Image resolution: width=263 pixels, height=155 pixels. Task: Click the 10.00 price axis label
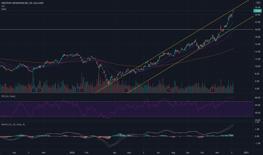click(x=258, y=66)
